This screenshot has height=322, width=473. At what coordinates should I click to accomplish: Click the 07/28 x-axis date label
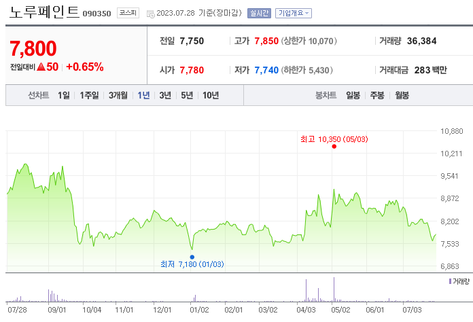click(x=17, y=310)
